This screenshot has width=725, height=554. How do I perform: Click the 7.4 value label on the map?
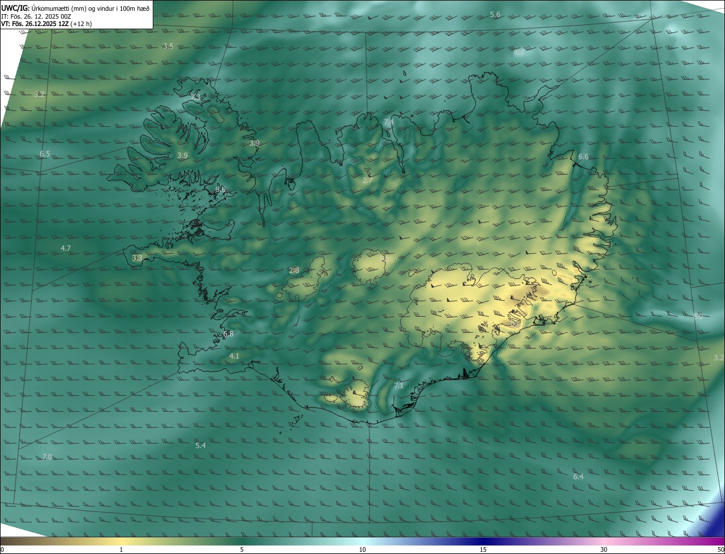(389, 122)
